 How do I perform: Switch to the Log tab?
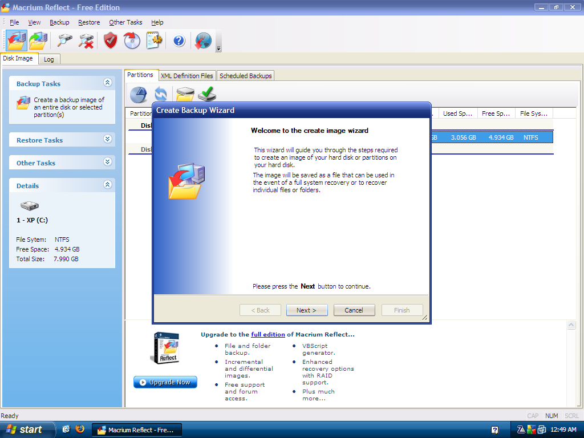click(49, 59)
